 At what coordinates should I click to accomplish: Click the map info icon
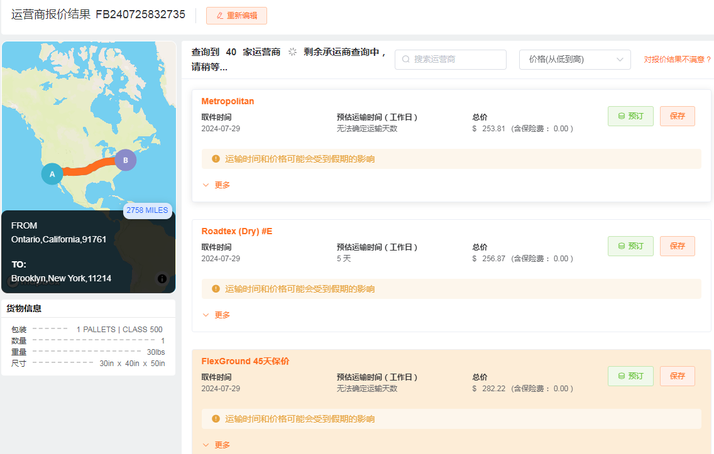[162, 279]
